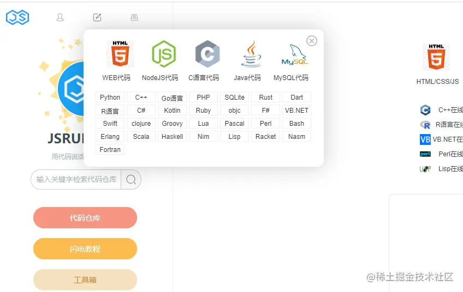The width and height of the screenshot is (463, 292).
Task: Click the Lisp icon in right list
Action: 425,169
